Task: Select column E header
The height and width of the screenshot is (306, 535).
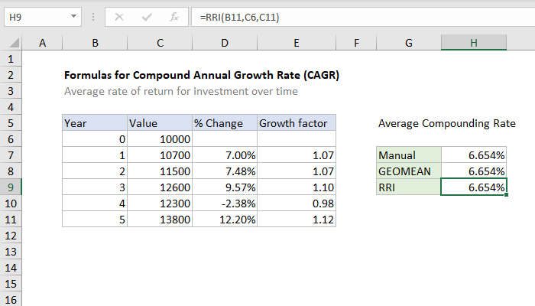Action: (x=297, y=43)
